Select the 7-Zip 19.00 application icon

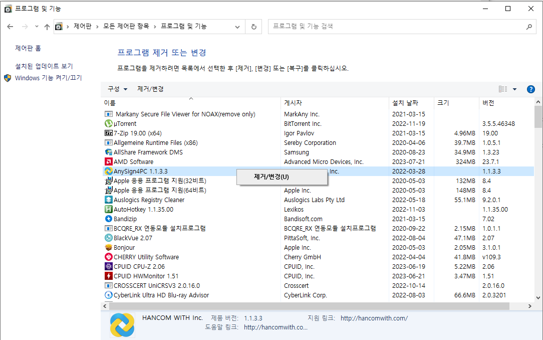[108, 133]
